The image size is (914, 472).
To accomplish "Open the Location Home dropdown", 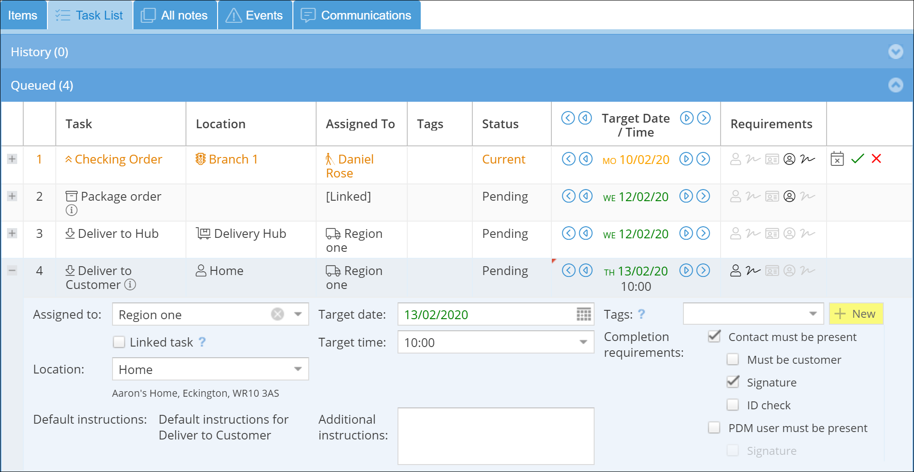I will pyautogui.click(x=298, y=369).
